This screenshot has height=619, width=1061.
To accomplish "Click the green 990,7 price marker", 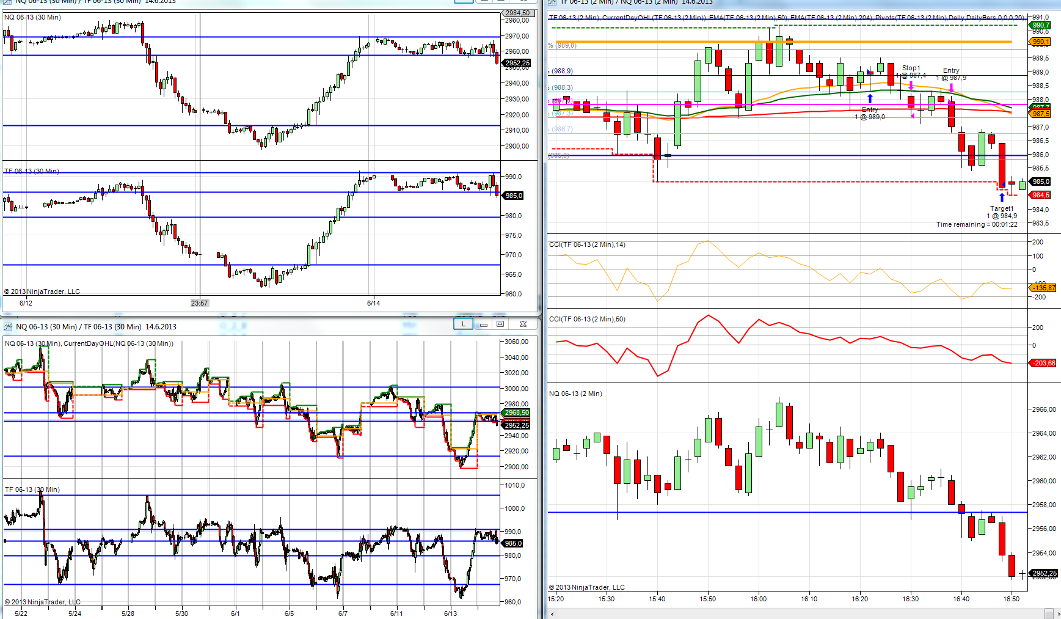I will coord(1041,25).
